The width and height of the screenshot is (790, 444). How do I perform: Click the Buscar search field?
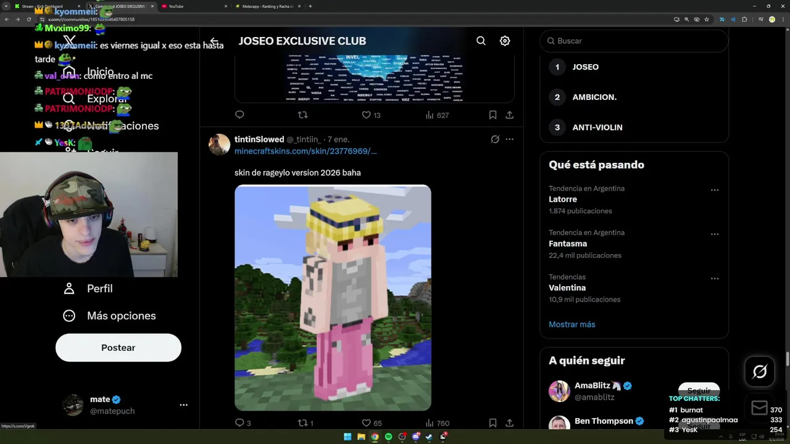click(634, 41)
